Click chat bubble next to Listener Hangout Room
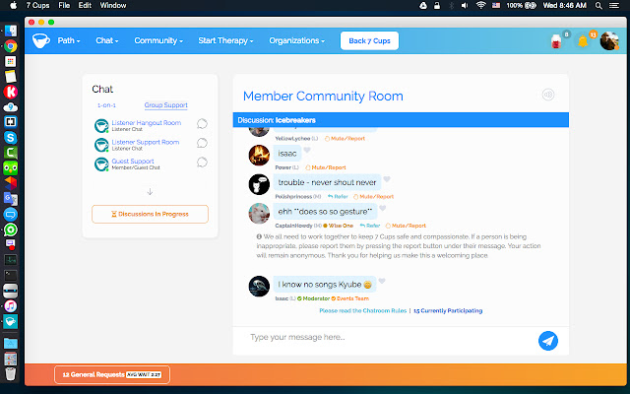The height and width of the screenshot is (394, 630). (202, 124)
